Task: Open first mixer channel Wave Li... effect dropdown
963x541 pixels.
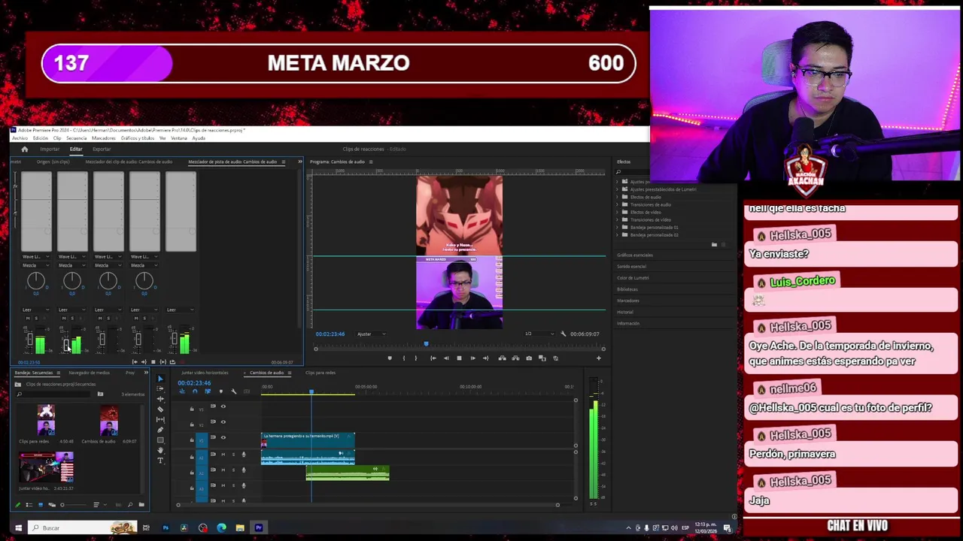Action: [x=35, y=257]
